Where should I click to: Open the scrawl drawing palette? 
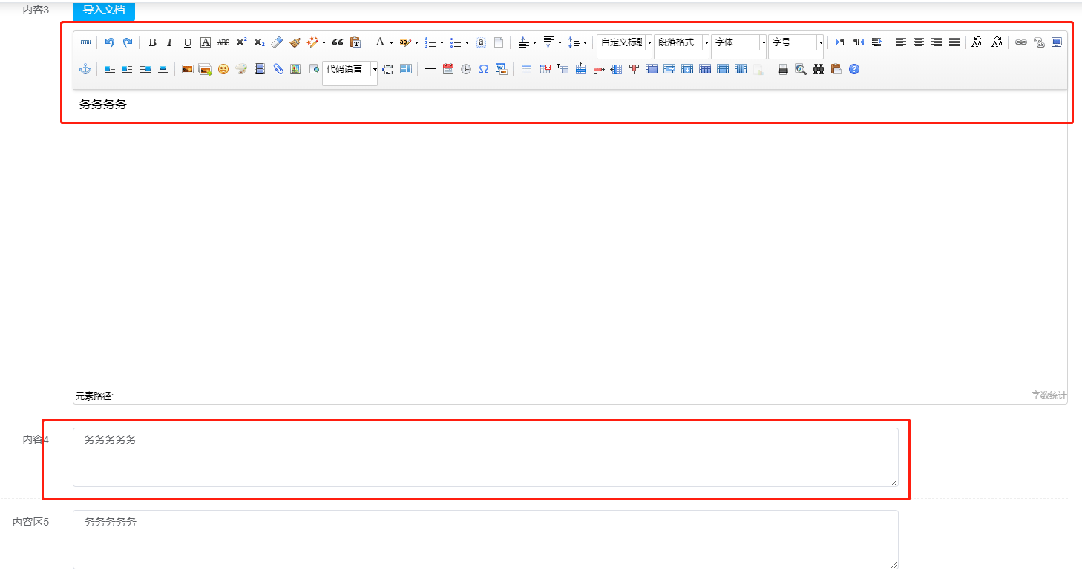point(241,69)
